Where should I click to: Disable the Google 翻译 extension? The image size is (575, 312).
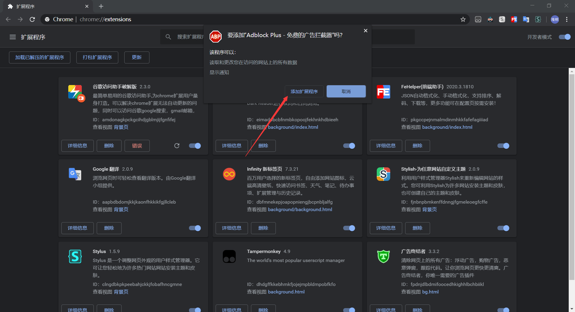(x=195, y=228)
